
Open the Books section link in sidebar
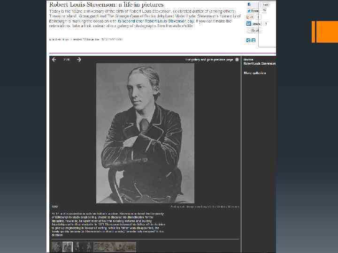coord(248,60)
